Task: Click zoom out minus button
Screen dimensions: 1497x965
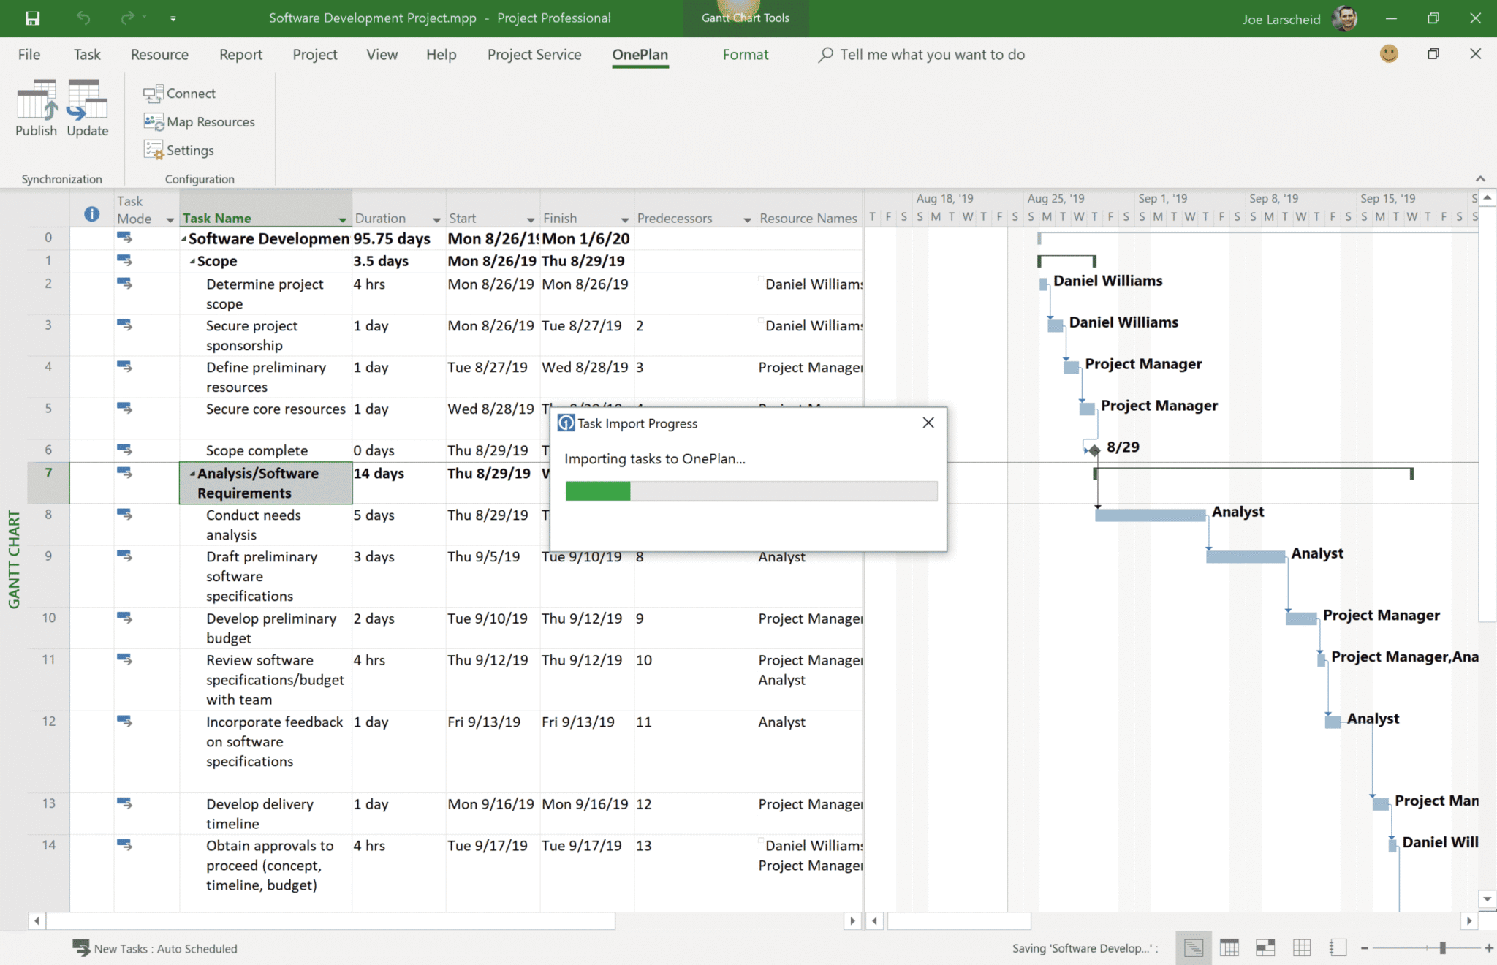Action: click(1364, 948)
